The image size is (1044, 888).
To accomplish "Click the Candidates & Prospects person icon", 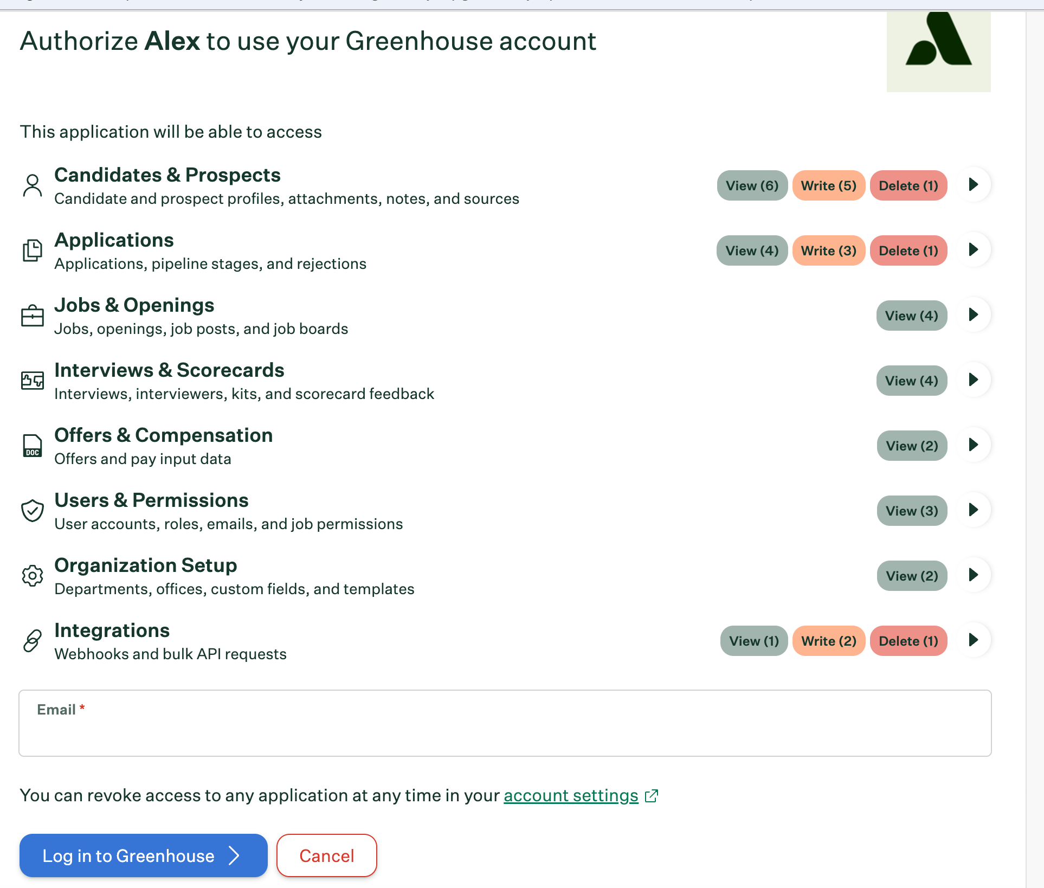I will coord(33,185).
